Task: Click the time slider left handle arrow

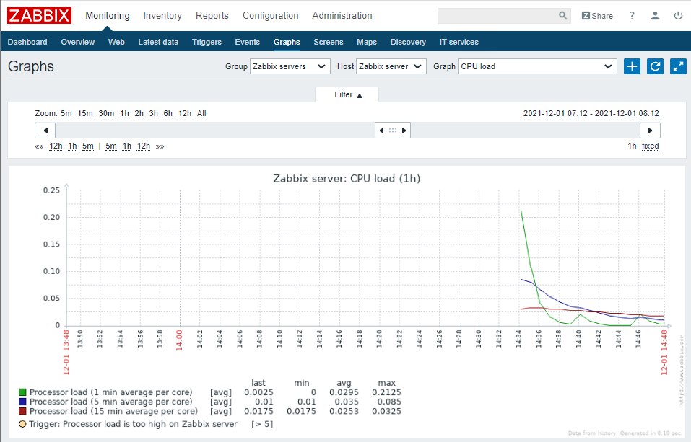Action: 382,131
